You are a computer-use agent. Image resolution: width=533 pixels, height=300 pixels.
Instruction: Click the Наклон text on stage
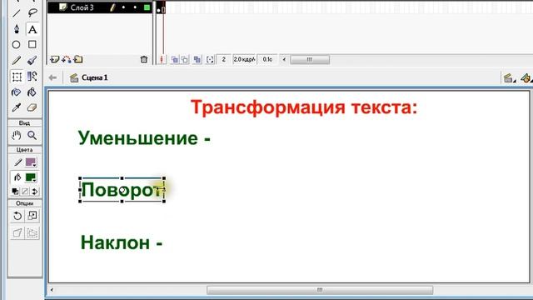click(x=115, y=242)
